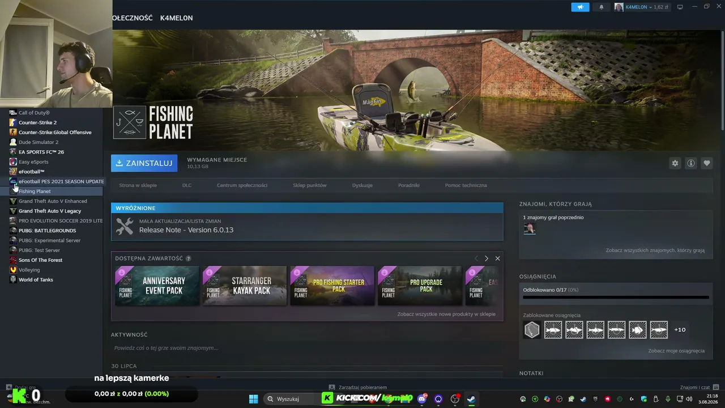
Task: Click Zobacz wszystkich znajomych, którzy grają
Action: 655,250
